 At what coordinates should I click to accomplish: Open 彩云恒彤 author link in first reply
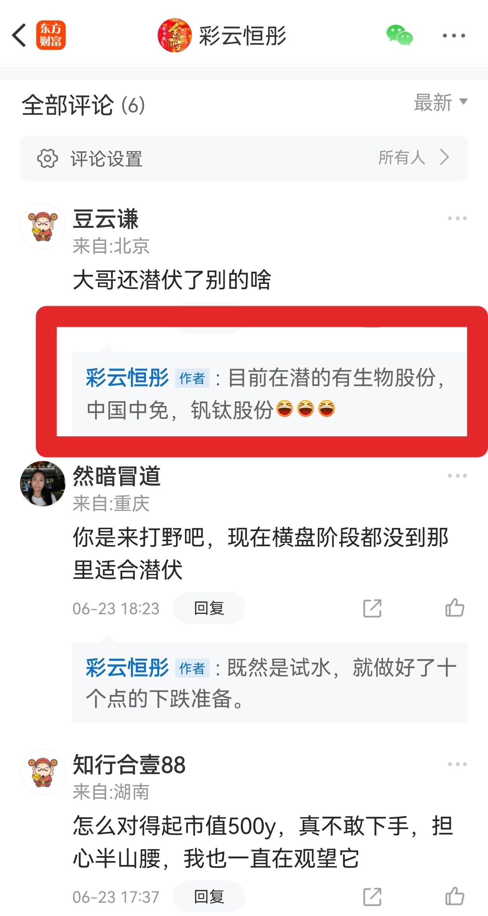127,378
